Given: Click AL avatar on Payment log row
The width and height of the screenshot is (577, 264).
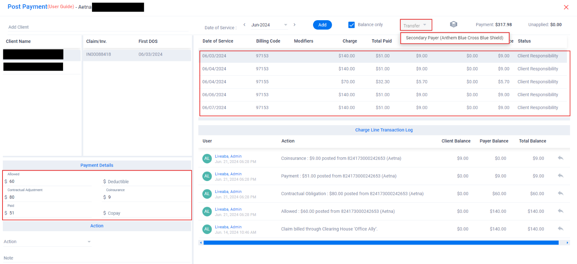Looking at the screenshot, I should pyautogui.click(x=207, y=176).
